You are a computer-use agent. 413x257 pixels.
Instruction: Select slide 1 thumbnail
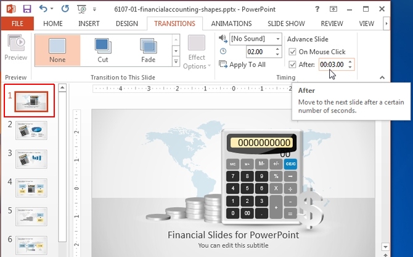(31, 101)
